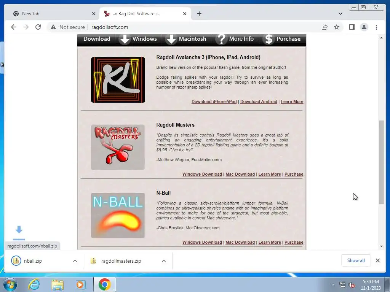The image size is (390, 292).
Task: Click the network tray icon
Action: click(x=342, y=285)
